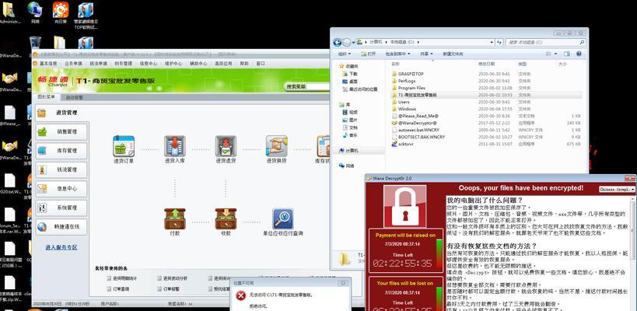Open the 包含到库中 dropdown
This screenshot has width=637, height=311.
coord(397,54)
